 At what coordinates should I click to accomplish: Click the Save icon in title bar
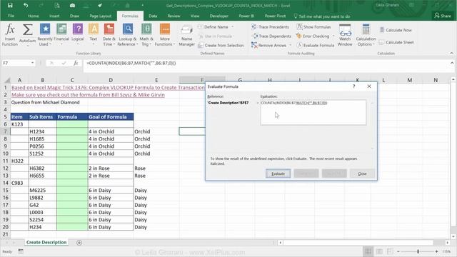click(x=10, y=5)
